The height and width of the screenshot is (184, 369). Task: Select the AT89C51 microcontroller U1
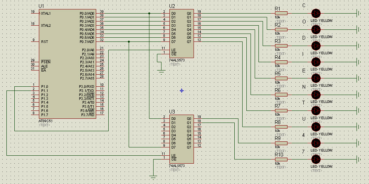pos(67,64)
